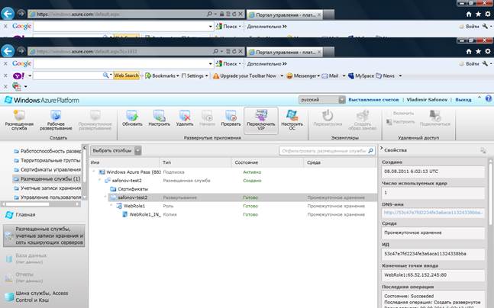Select Учетные записи хранения in left tree
This screenshot has width=494, height=308.
47,188
